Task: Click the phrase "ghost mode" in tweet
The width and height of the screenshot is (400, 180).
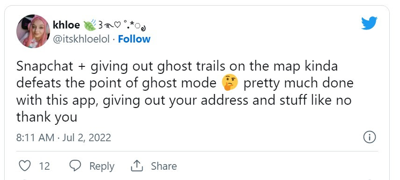Action: pyautogui.click(x=179, y=84)
